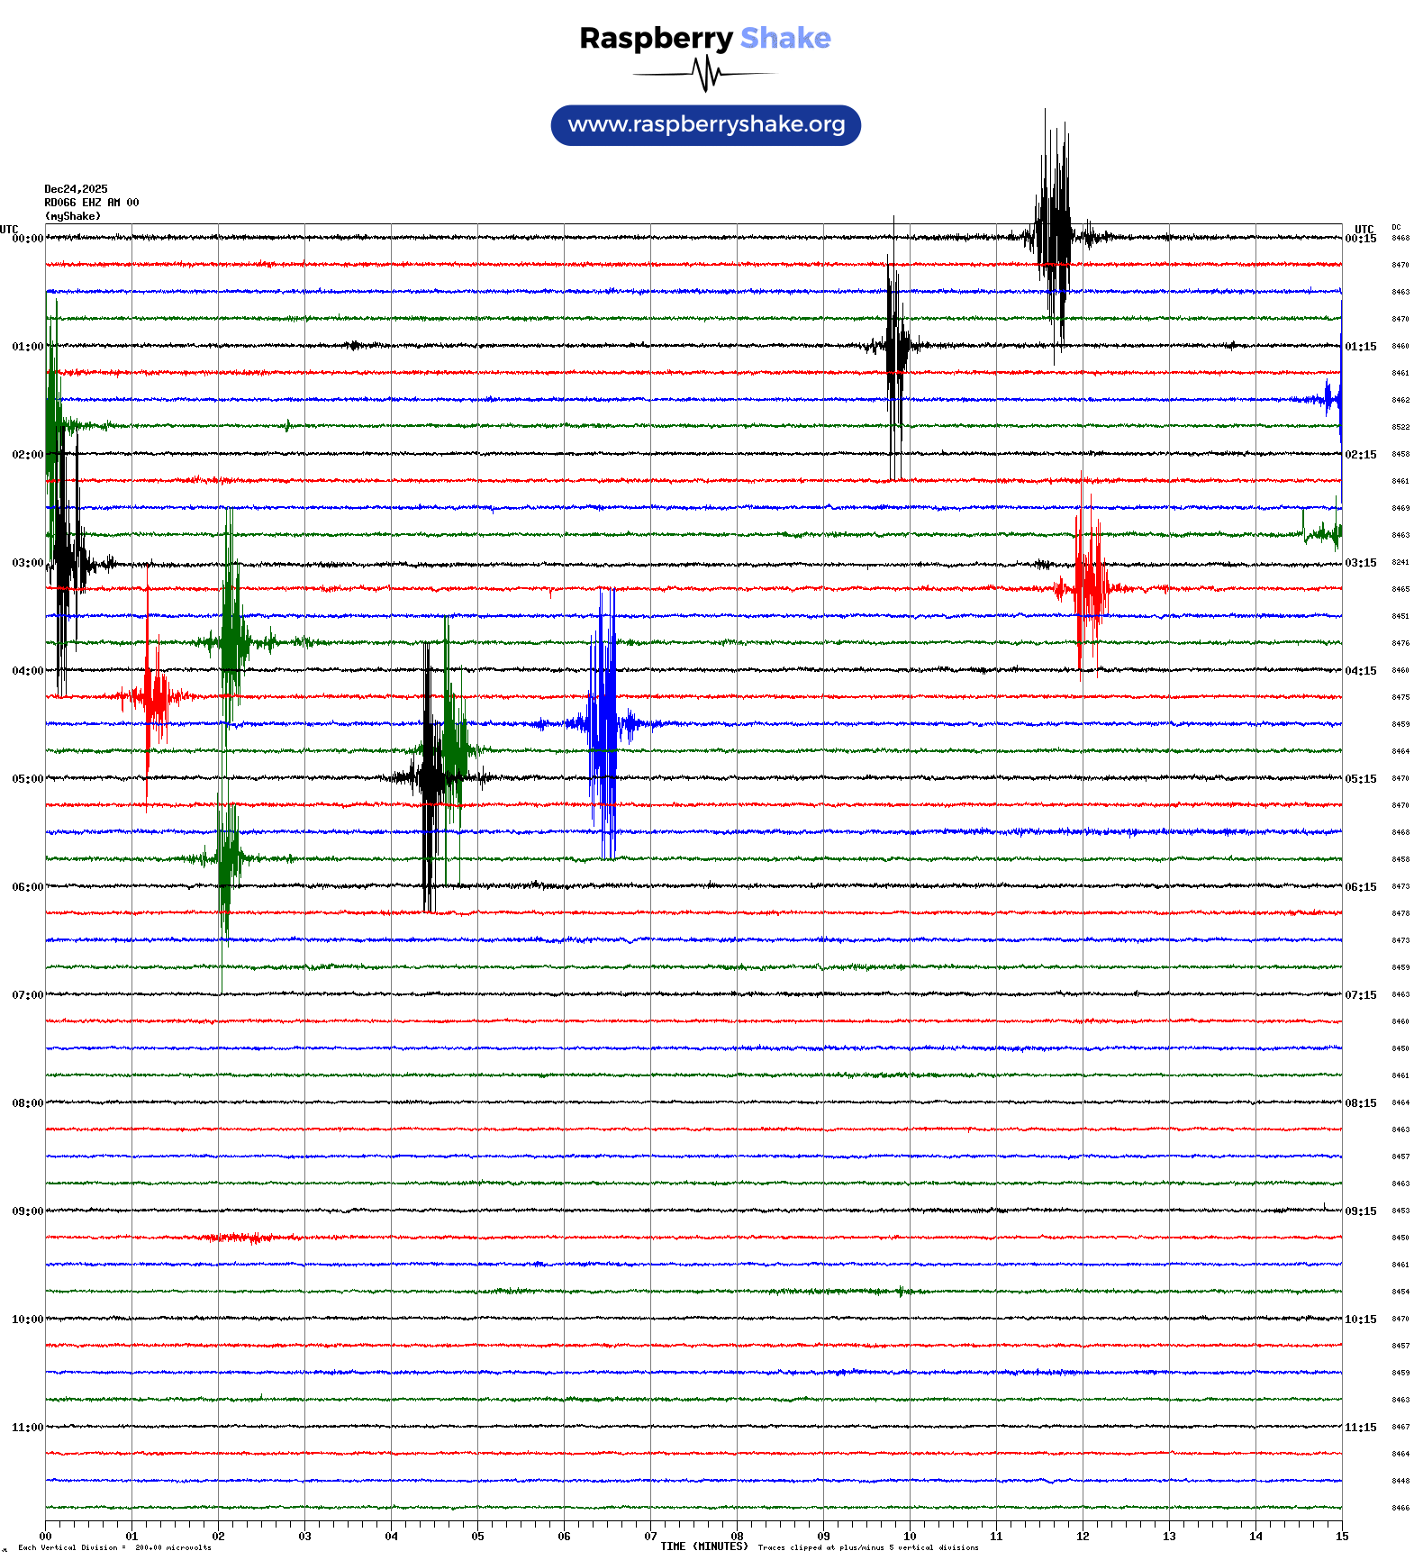Select the Dec24,2025 date label
This screenshot has height=1560, width=1414.
coord(76,189)
